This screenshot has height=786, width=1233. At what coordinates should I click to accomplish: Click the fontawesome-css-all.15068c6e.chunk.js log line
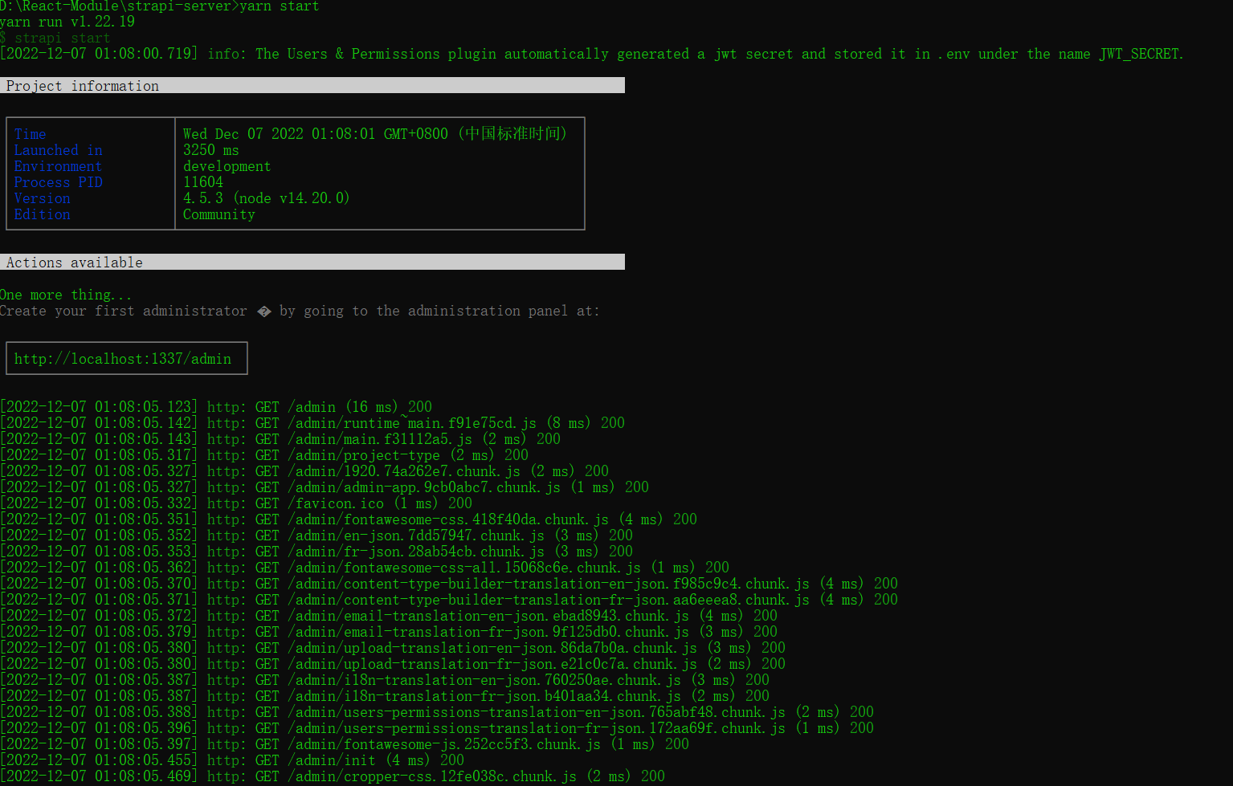point(365,568)
